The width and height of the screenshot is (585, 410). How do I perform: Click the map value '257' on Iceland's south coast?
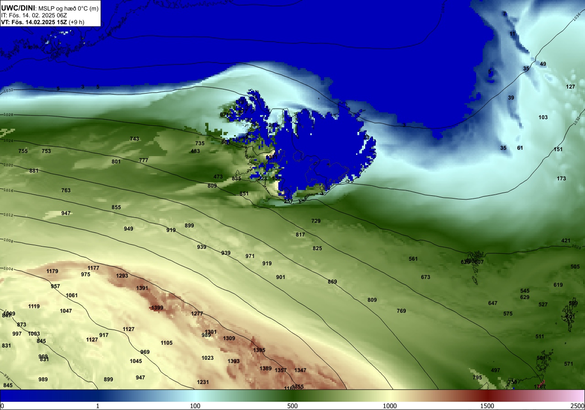[288, 201]
